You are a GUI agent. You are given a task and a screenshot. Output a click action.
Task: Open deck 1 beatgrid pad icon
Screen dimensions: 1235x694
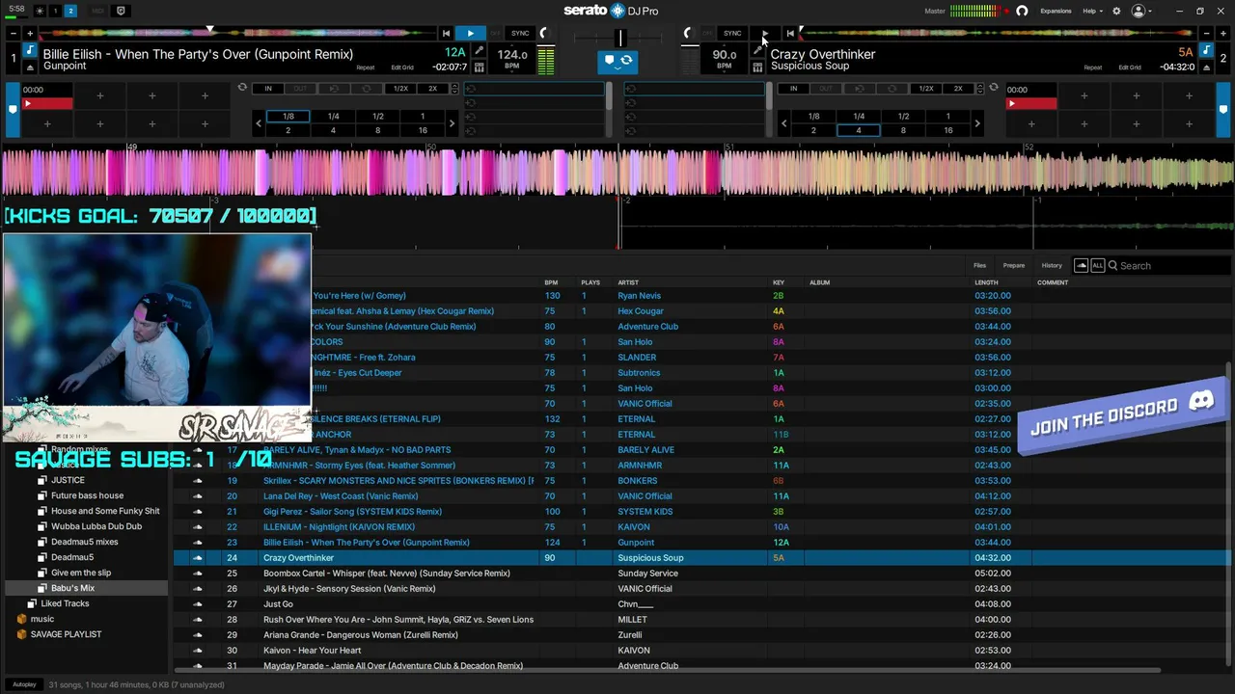(479, 67)
